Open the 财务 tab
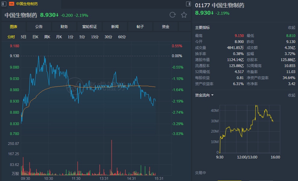298x181 pixels. [x=64, y=27]
